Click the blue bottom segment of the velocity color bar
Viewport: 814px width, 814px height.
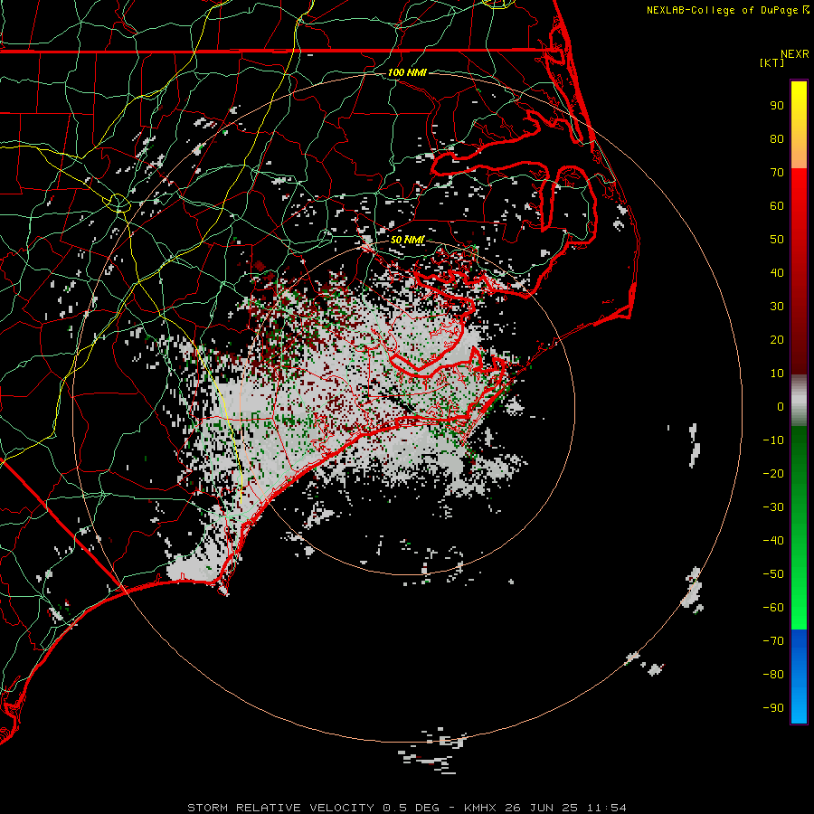(x=799, y=677)
